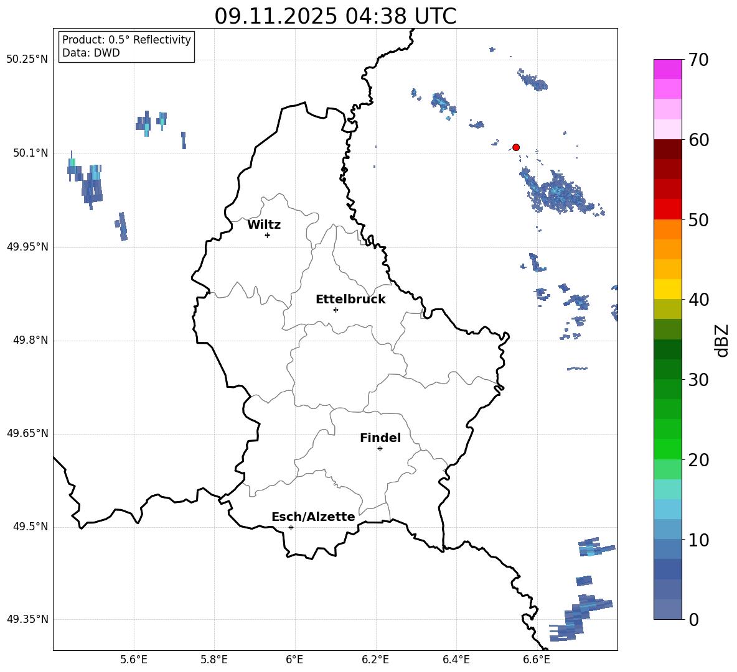The height and width of the screenshot is (672, 737).
Task: Click the 50.25°N latitude label
Action: [x=27, y=60]
